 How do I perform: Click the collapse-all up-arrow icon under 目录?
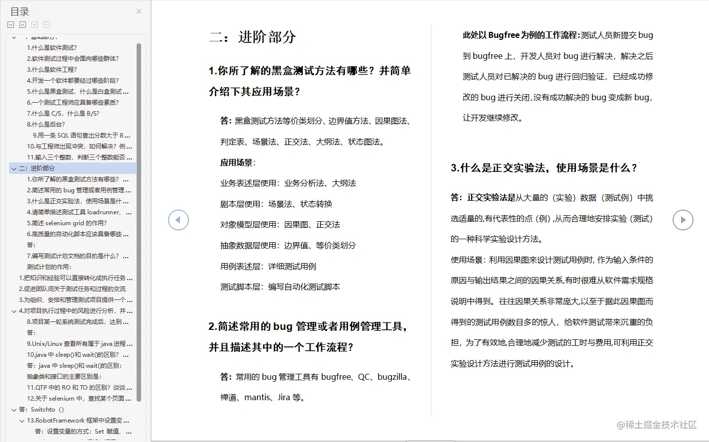22,24
